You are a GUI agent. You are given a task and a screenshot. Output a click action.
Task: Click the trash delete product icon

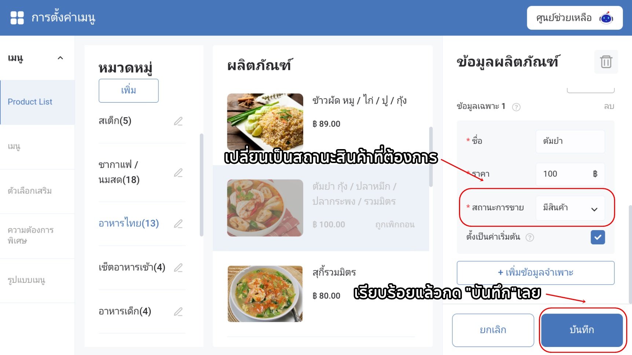point(606,62)
